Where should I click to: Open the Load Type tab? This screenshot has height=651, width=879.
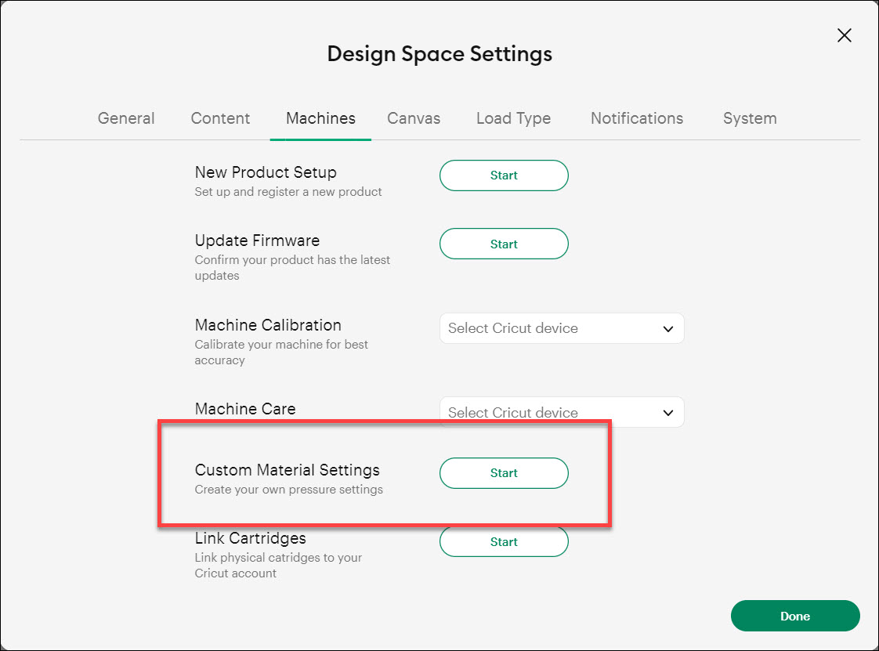coord(513,118)
